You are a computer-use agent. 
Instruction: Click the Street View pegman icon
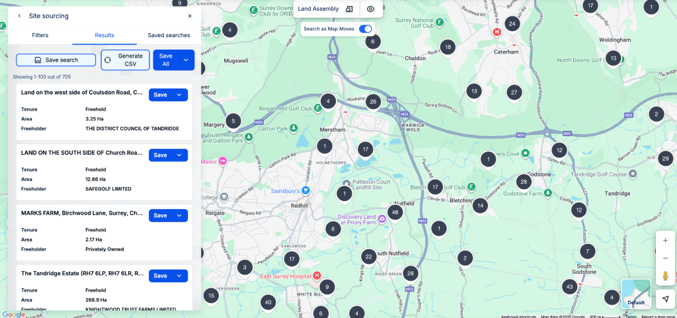[665, 275]
